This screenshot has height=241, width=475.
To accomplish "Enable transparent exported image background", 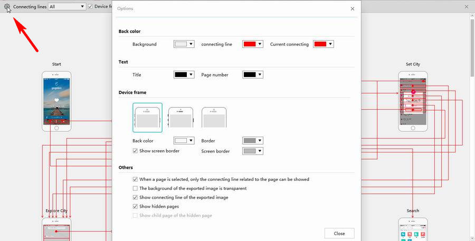I will coord(135,188).
